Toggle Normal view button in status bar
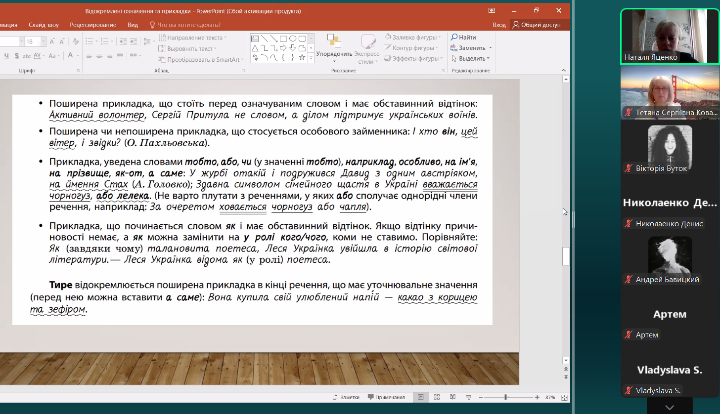 click(421, 397)
